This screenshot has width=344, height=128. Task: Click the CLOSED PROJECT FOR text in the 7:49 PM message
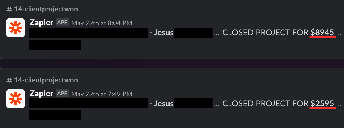coord(266,104)
